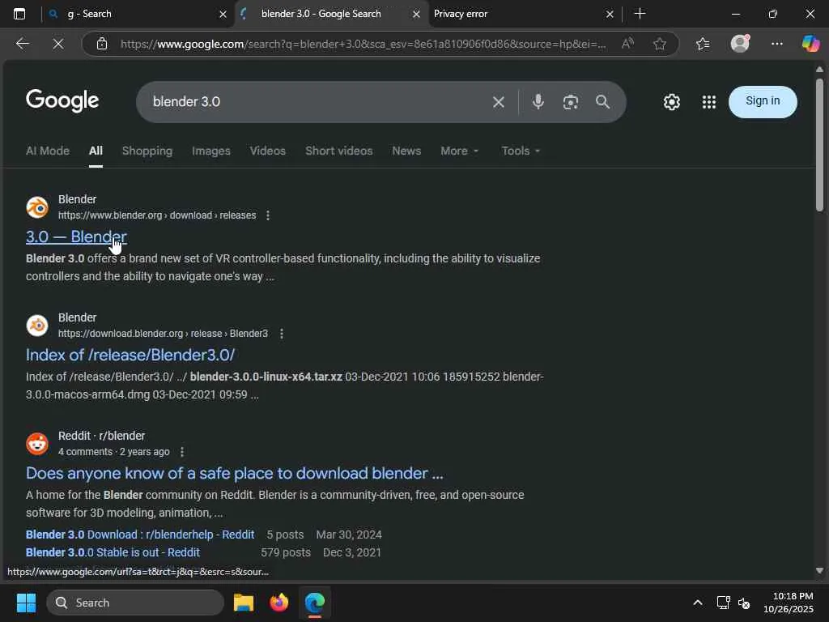Close the Privacy error tab

click(610, 15)
